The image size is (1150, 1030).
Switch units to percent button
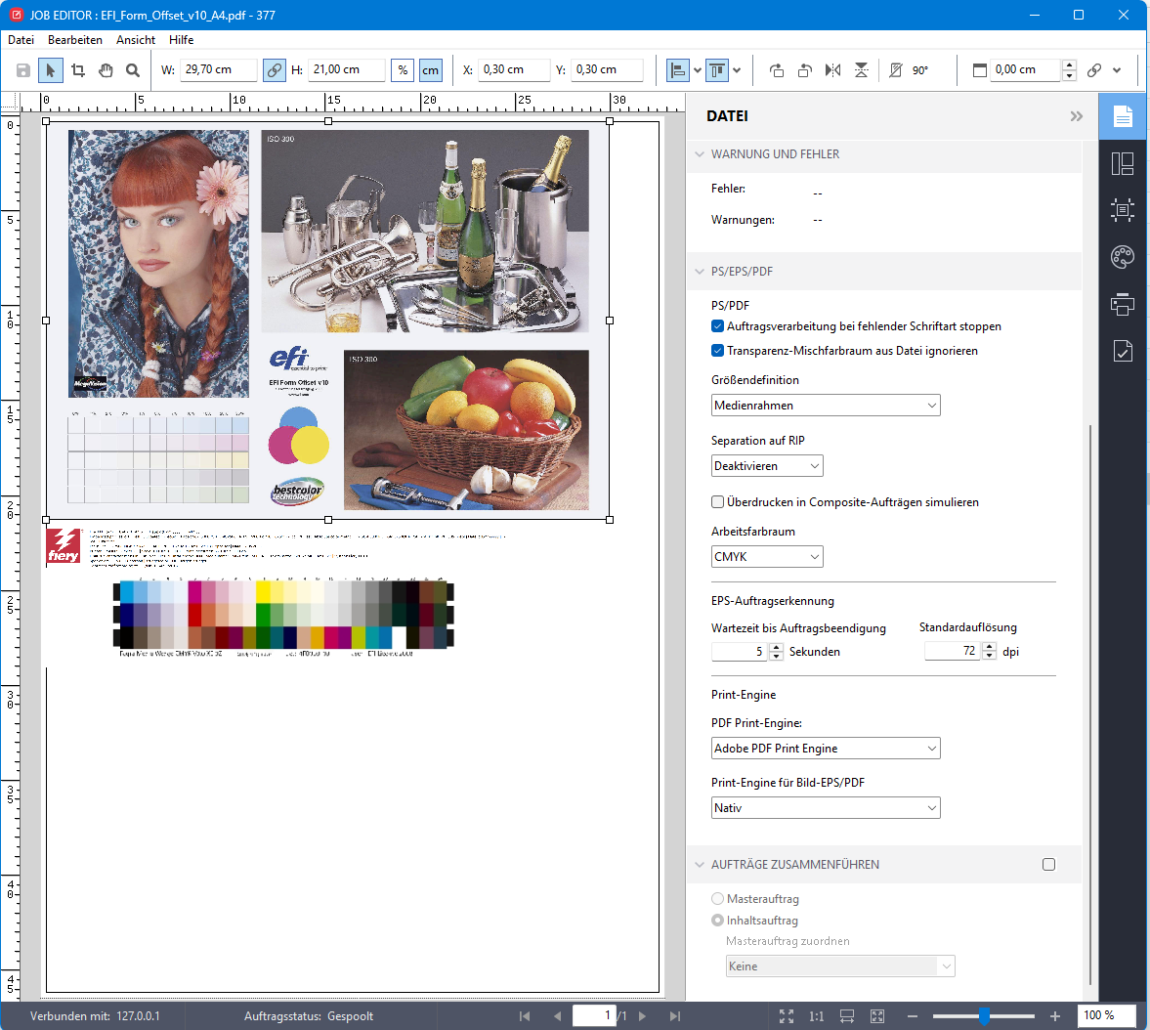403,70
